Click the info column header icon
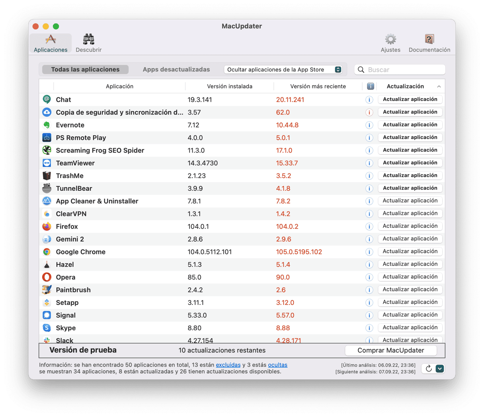The height and width of the screenshot is (417, 484). (370, 86)
